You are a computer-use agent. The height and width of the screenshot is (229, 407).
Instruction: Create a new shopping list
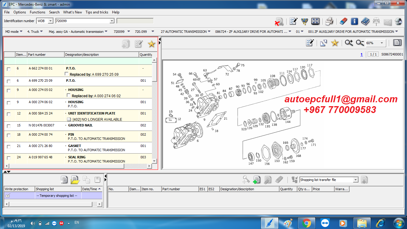[64, 180]
